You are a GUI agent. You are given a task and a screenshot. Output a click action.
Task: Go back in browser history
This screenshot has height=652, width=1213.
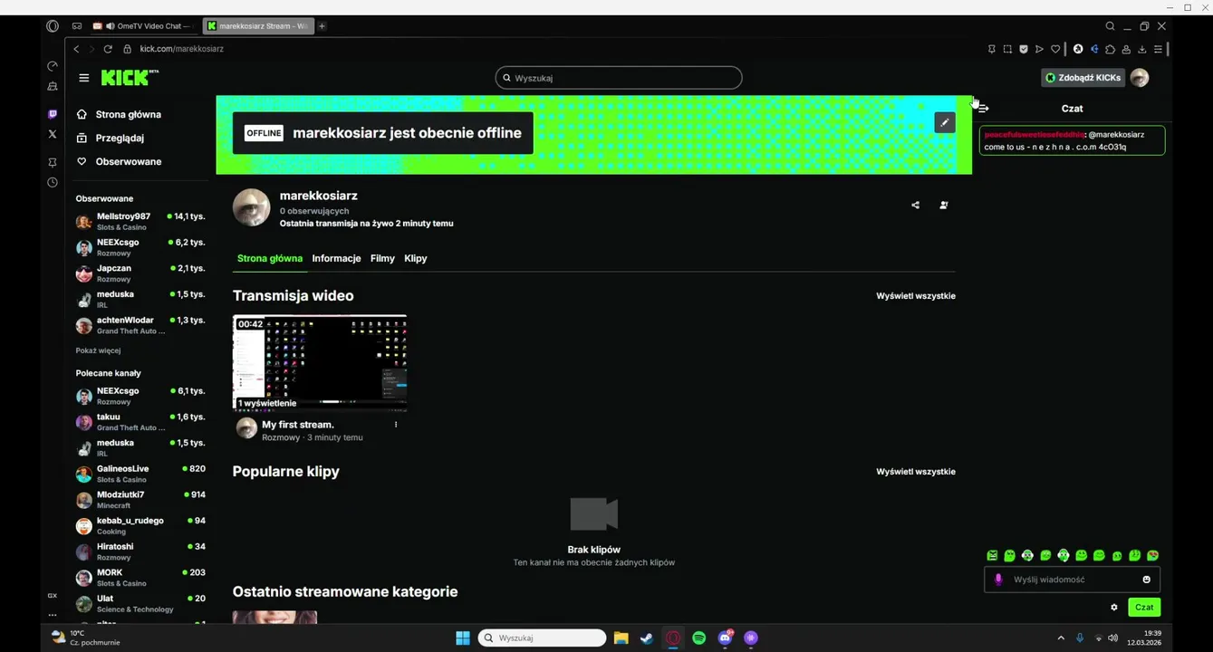76,49
